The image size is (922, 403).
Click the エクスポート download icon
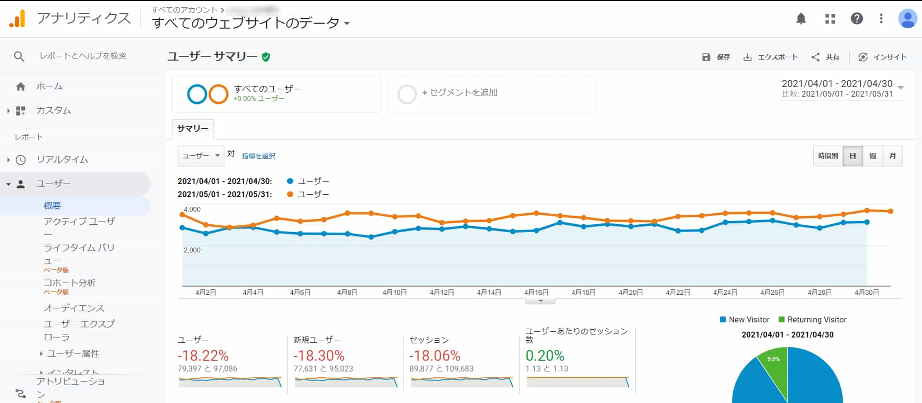coord(747,57)
